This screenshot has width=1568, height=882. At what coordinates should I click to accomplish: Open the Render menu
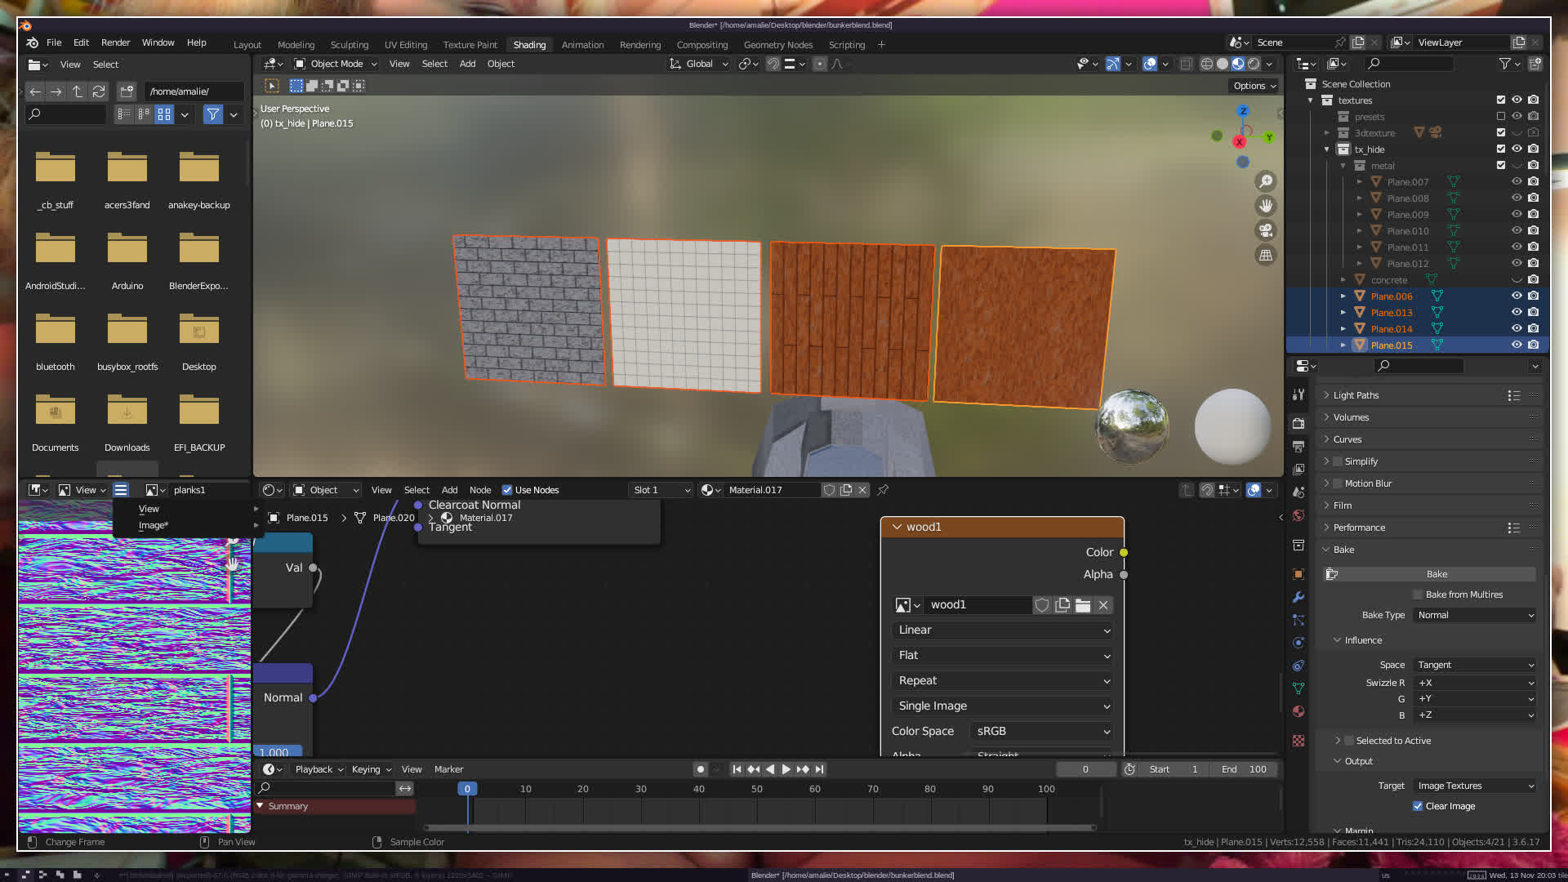tap(115, 42)
